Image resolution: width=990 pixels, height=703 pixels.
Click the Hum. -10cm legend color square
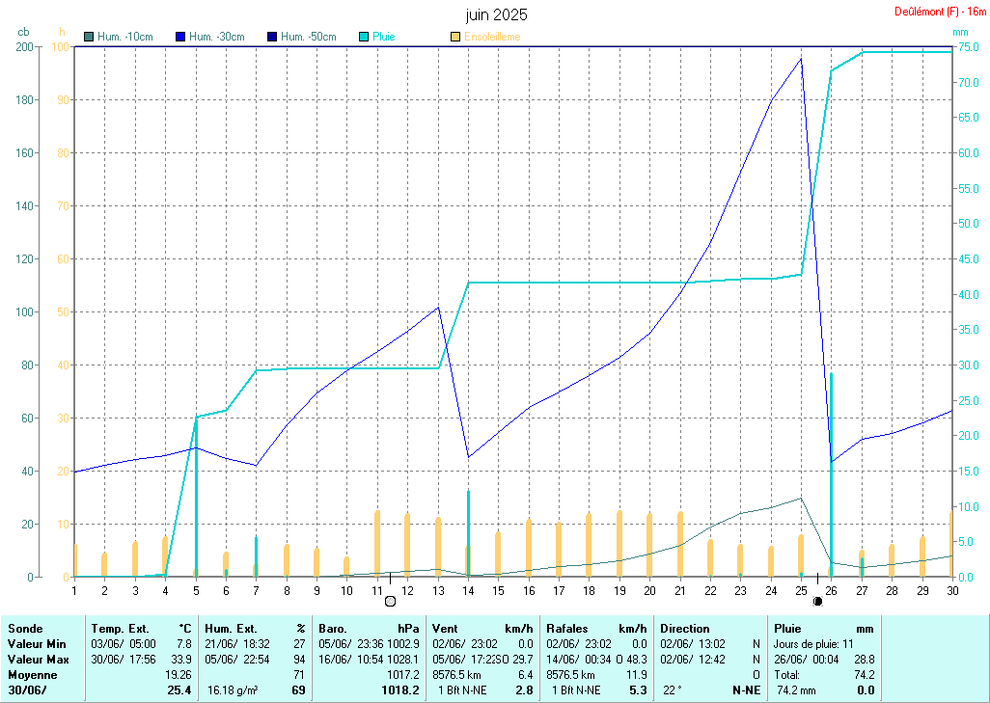click(89, 37)
